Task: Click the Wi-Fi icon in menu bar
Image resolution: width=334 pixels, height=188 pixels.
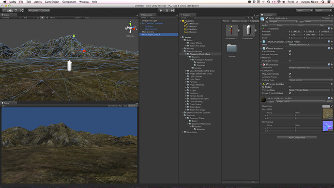Action: click(x=279, y=2)
